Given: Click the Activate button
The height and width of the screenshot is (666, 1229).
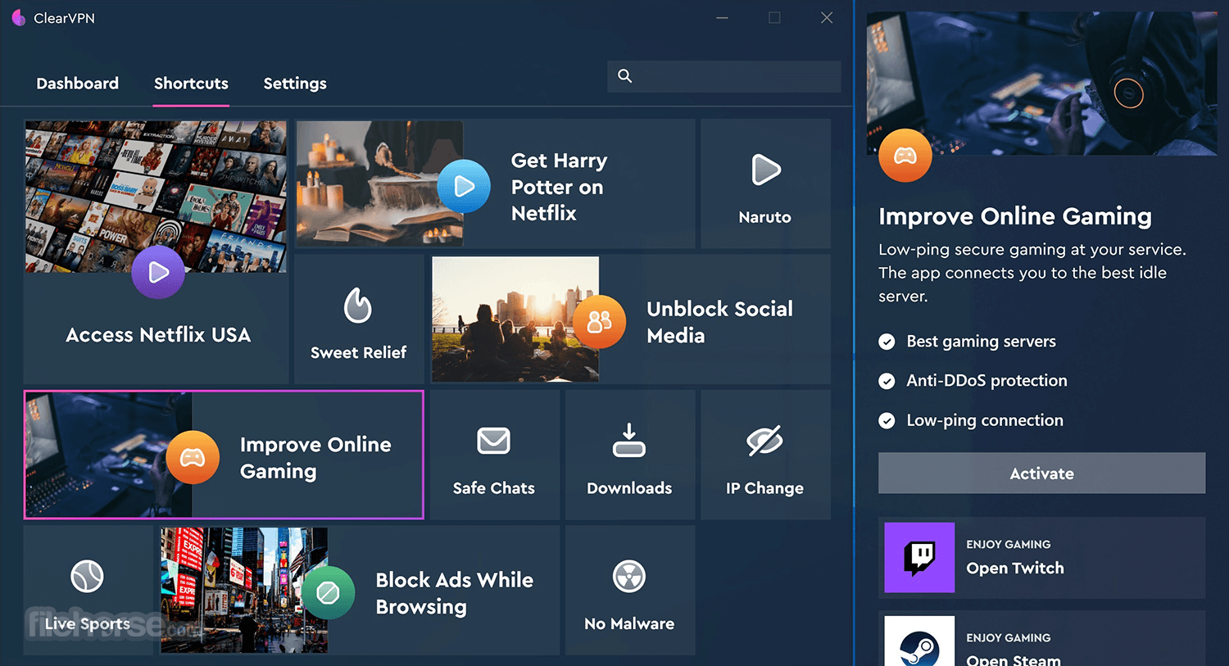Looking at the screenshot, I should 1041,473.
